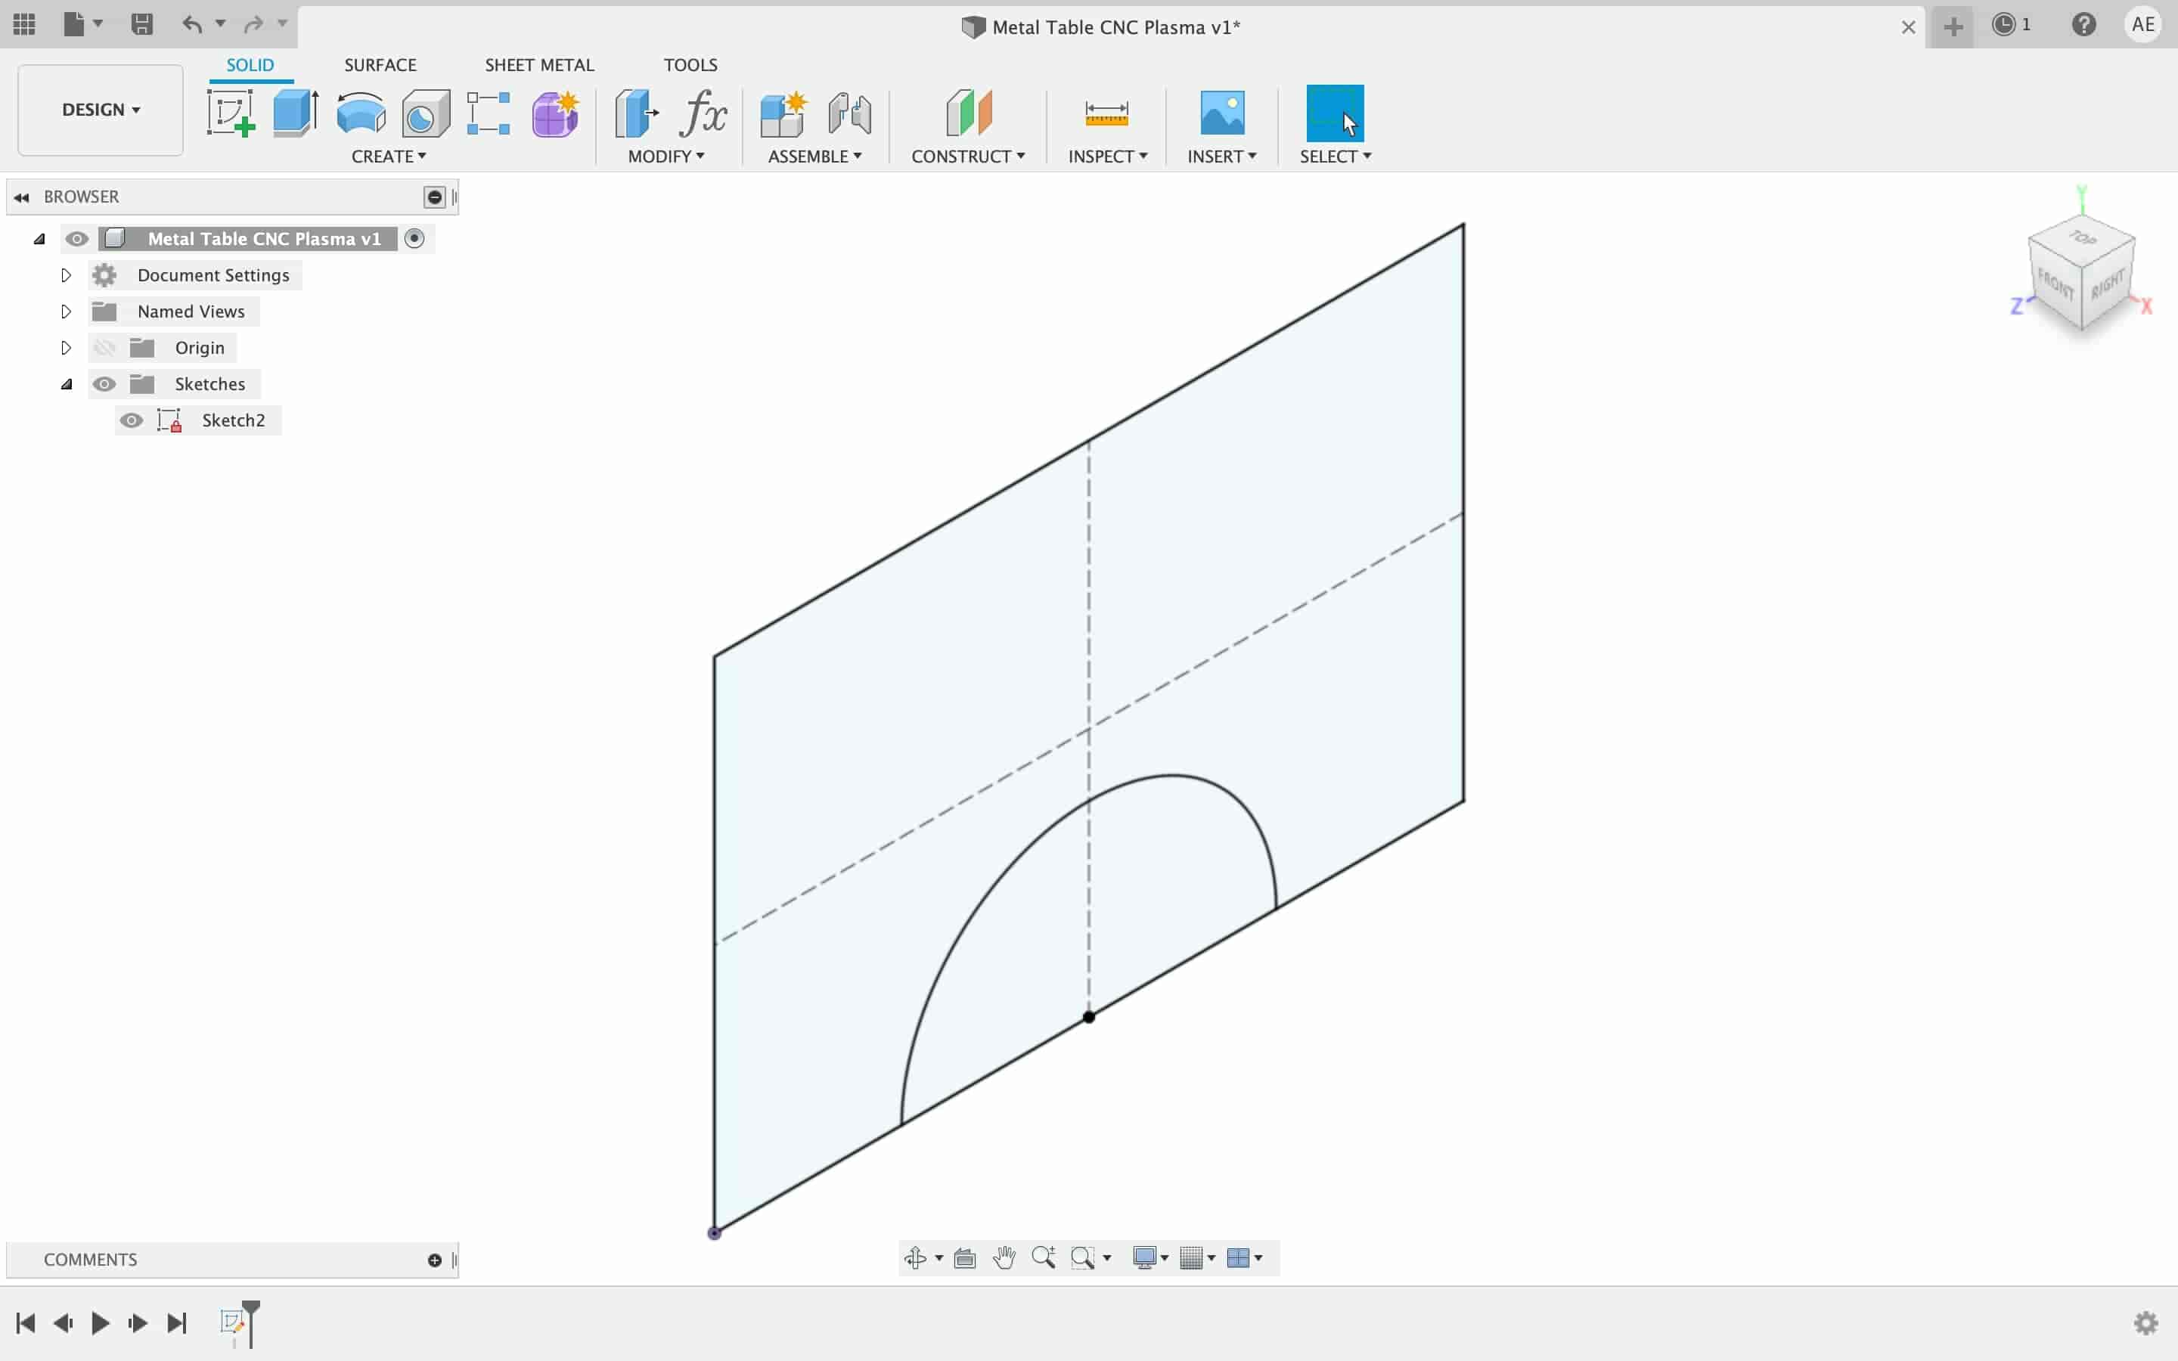Toggle visibility of Origin folder

pos(105,346)
